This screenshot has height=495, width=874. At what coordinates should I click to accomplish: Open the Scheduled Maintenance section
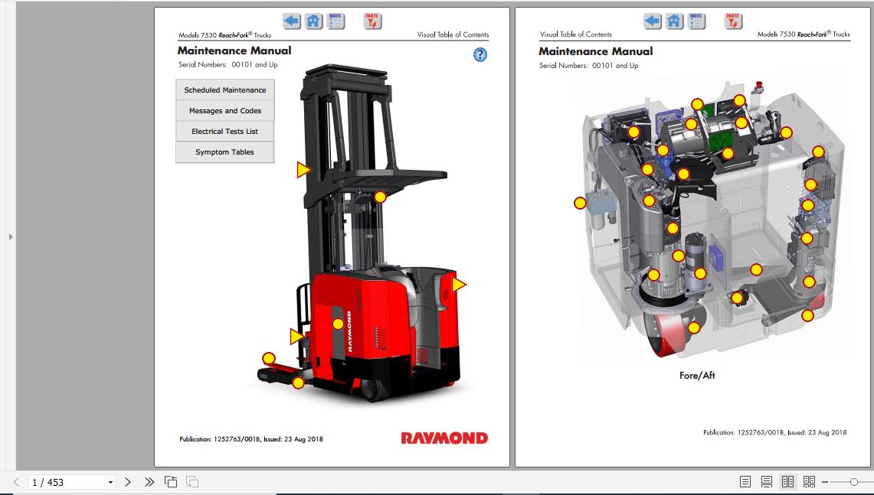tap(224, 90)
